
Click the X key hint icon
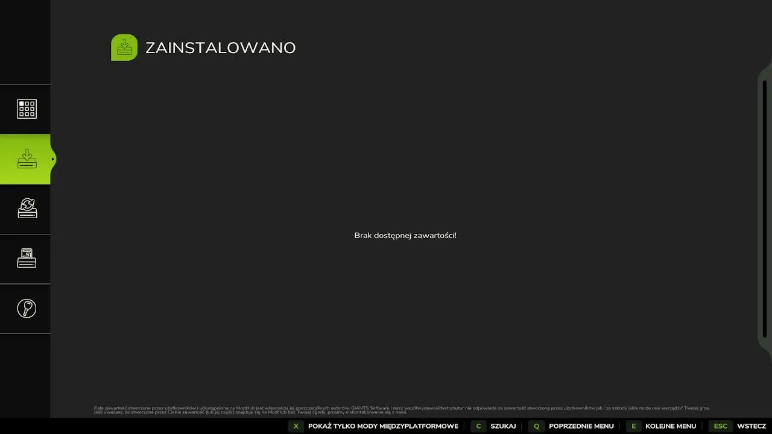pyautogui.click(x=296, y=426)
